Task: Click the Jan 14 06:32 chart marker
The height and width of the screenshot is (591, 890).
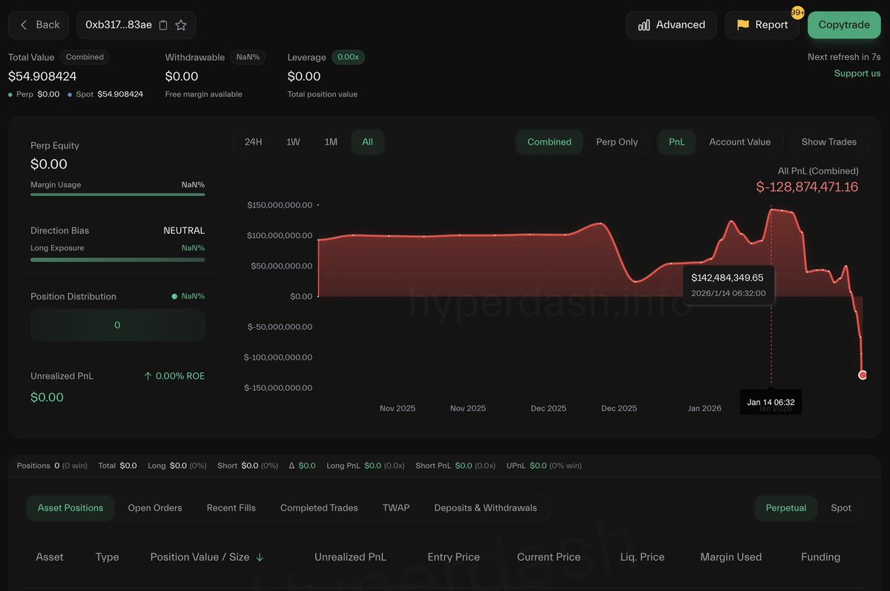Action: [771, 401]
